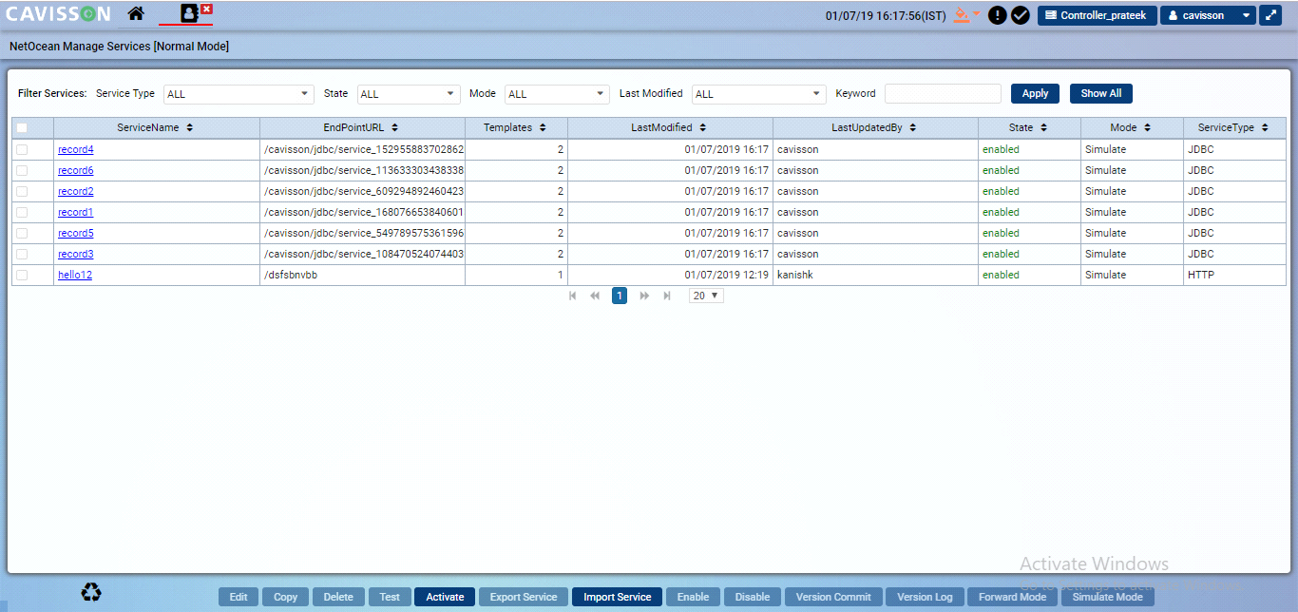Click the Activate button
Screen dimensions: 1298x612
coord(445,597)
